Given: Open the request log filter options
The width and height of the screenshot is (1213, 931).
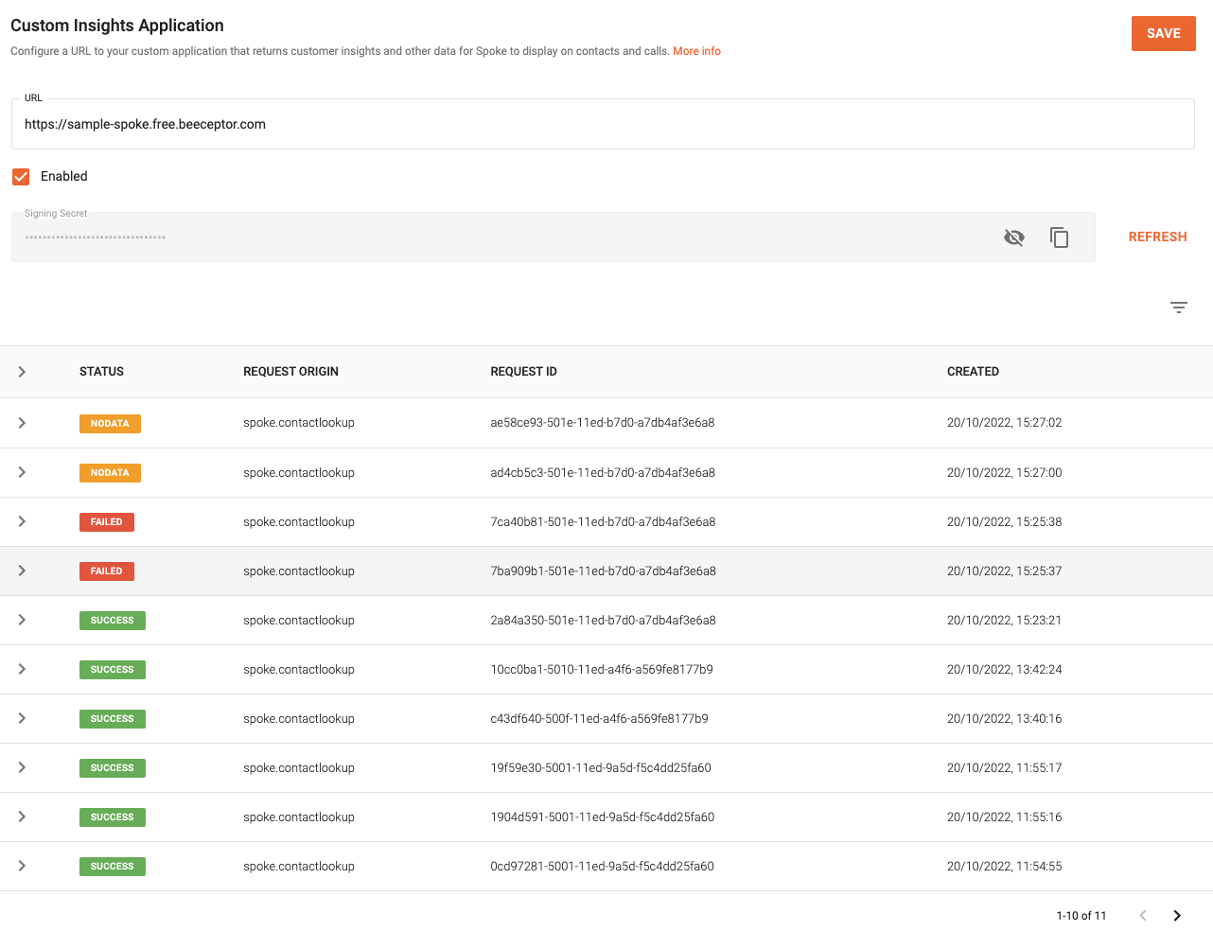Looking at the screenshot, I should click(1178, 307).
